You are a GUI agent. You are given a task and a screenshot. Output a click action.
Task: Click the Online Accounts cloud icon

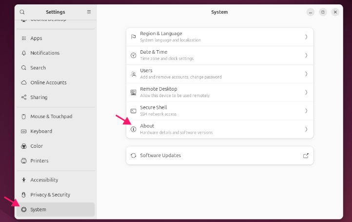(24, 82)
